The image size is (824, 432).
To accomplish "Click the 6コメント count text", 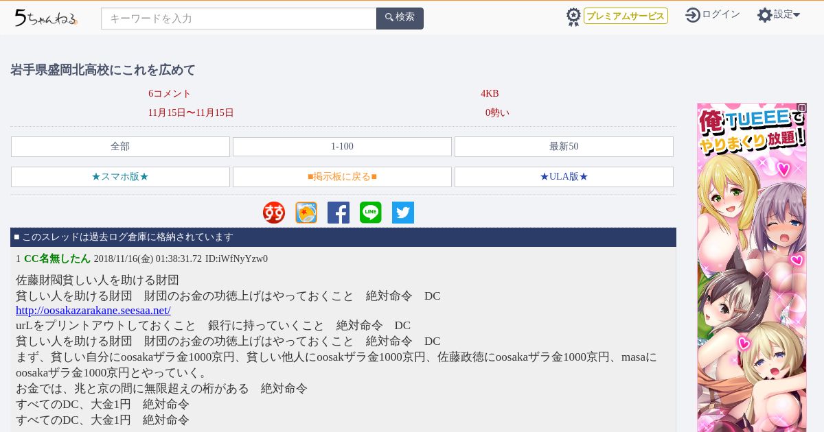I will coord(170,94).
